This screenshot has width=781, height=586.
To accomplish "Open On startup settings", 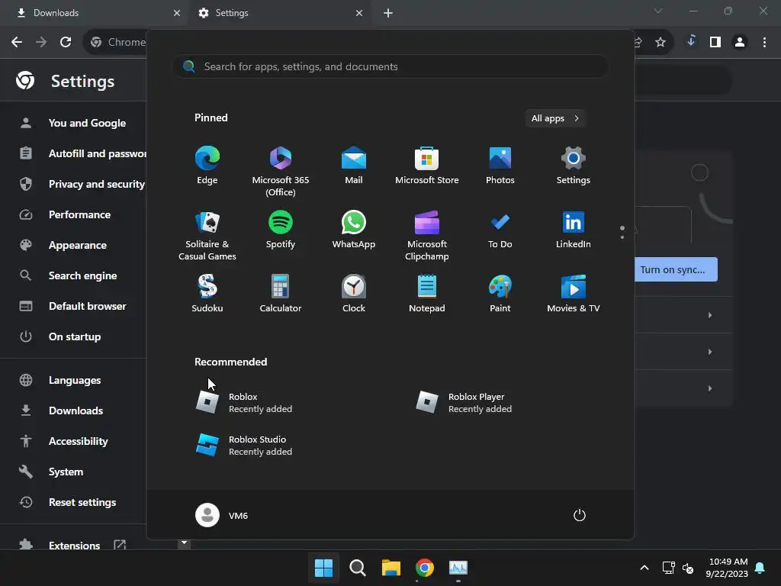I will [x=73, y=336].
